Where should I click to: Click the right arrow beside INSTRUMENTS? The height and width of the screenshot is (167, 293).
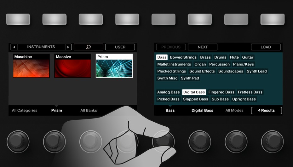[x=68, y=47]
